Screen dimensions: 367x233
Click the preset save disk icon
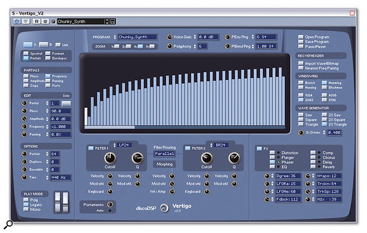(x=112, y=21)
